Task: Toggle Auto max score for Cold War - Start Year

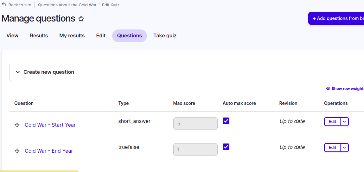Action: pos(226,121)
